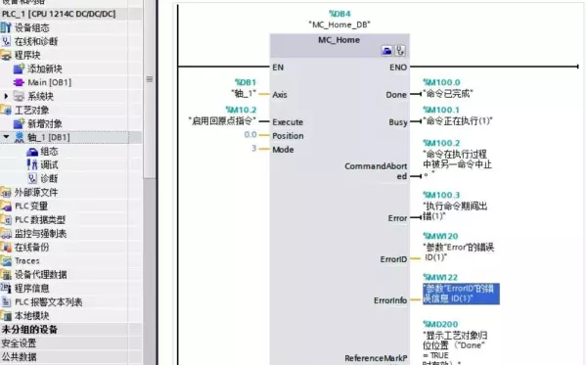Click the PLC 变量 folder icon

click(x=6, y=206)
